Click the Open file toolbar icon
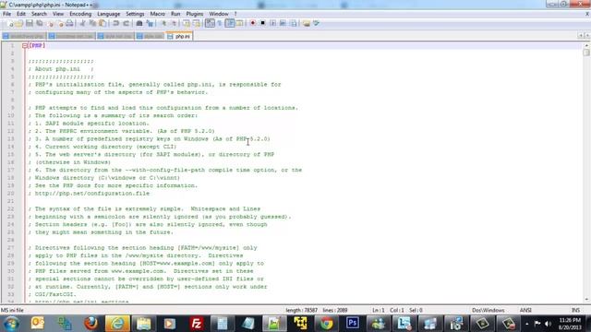The image size is (591, 332). tap(18, 23)
